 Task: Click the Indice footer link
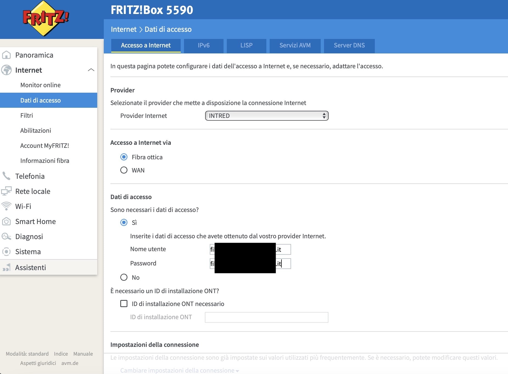click(x=61, y=354)
